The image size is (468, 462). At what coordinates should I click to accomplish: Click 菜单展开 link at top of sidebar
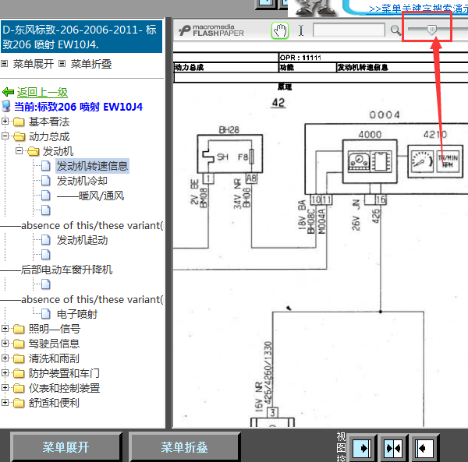click(x=34, y=64)
